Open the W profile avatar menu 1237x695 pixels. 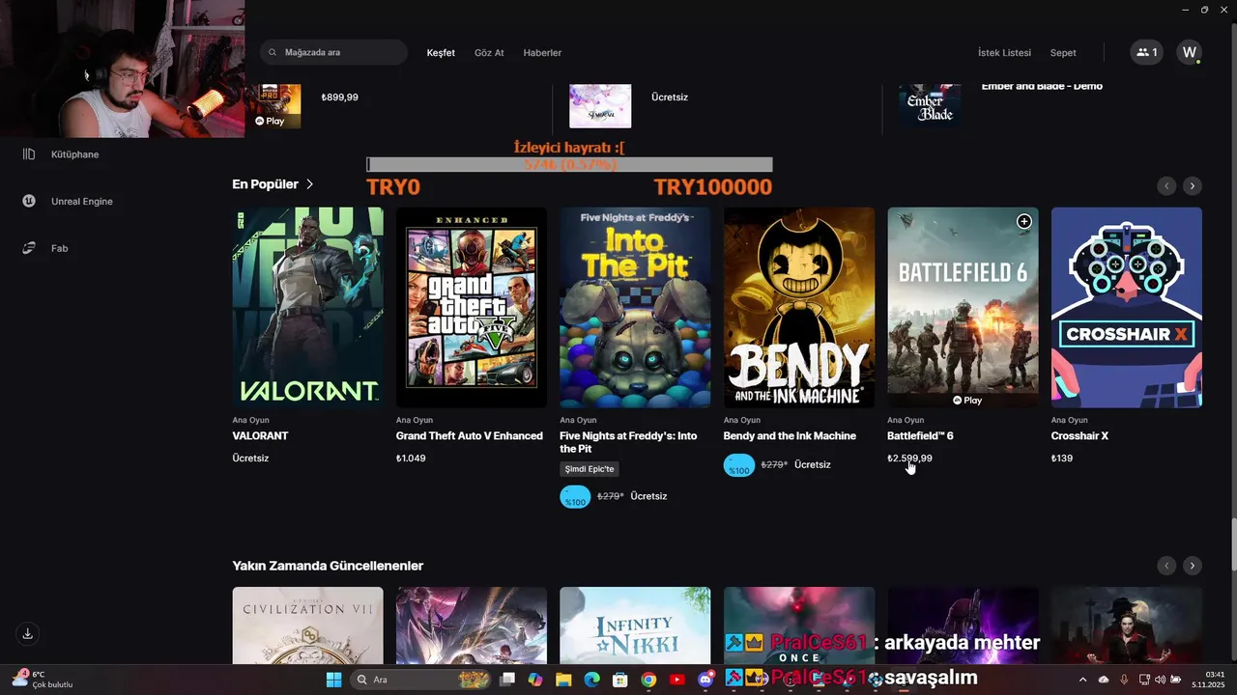pyautogui.click(x=1190, y=52)
